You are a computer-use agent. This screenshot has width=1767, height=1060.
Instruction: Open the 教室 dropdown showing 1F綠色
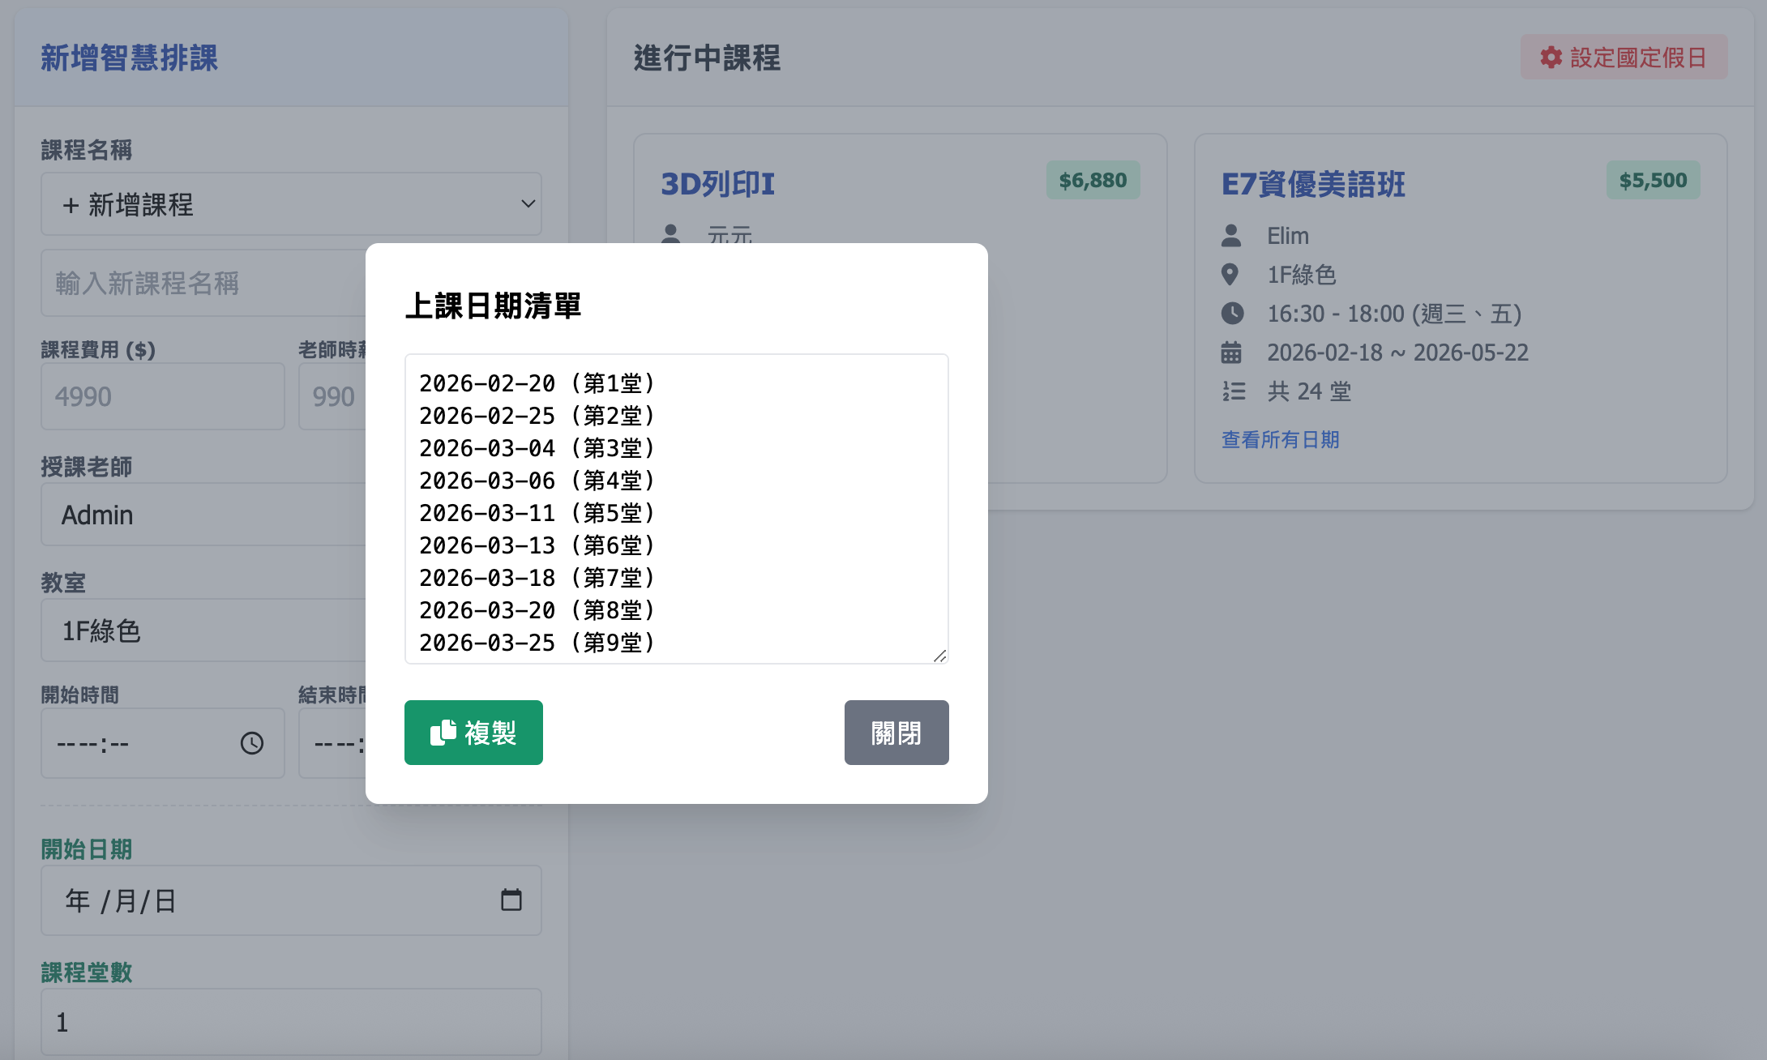203,630
